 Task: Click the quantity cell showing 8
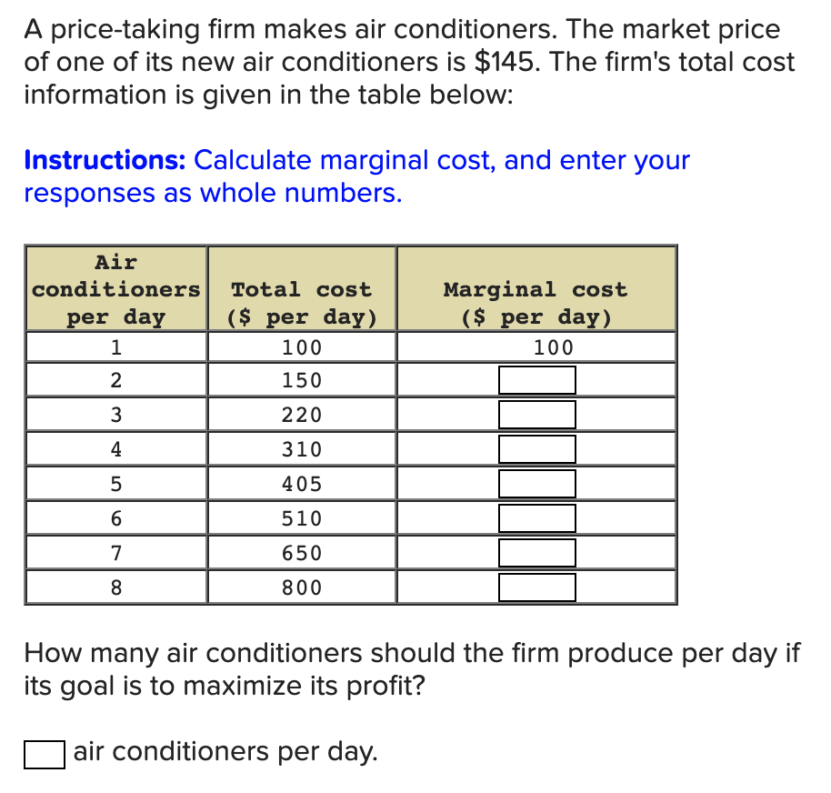click(x=115, y=587)
